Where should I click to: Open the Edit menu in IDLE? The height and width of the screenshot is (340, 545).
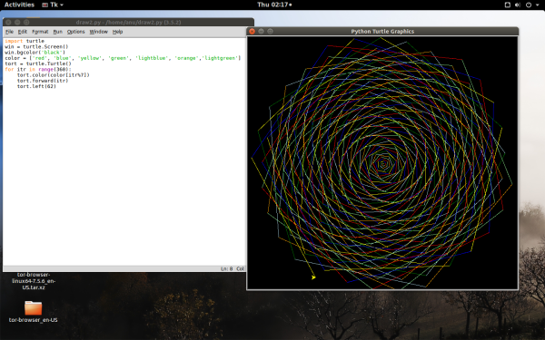pos(22,32)
